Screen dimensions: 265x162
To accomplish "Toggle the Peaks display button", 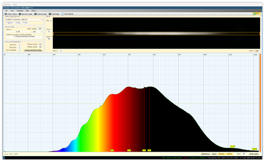I will click(x=221, y=154).
